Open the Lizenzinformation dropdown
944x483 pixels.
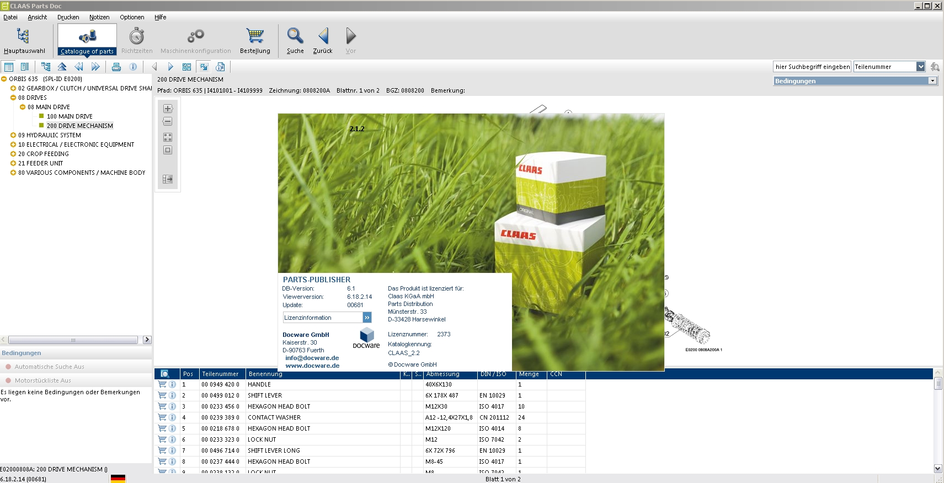pos(367,318)
